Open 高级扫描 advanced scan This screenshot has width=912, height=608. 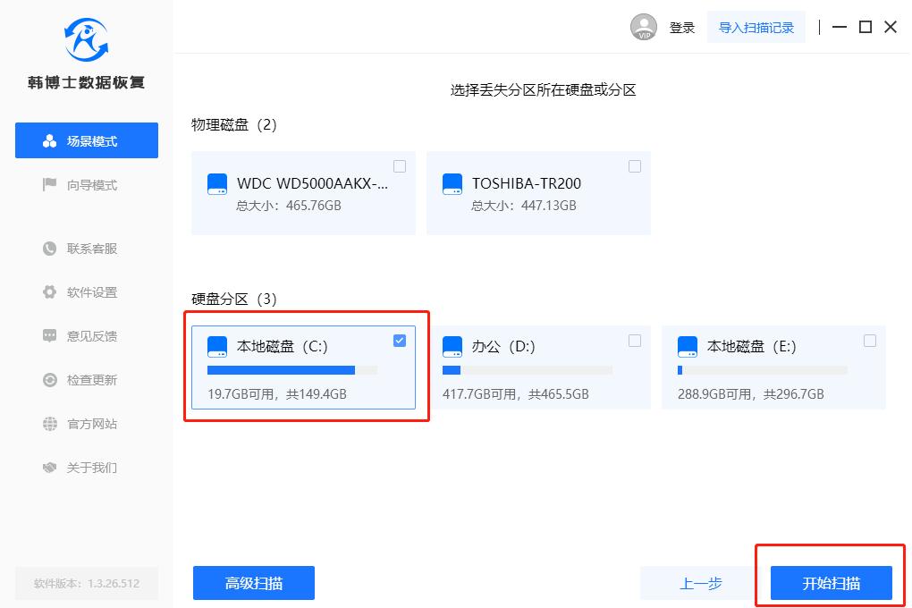pyautogui.click(x=253, y=582)
